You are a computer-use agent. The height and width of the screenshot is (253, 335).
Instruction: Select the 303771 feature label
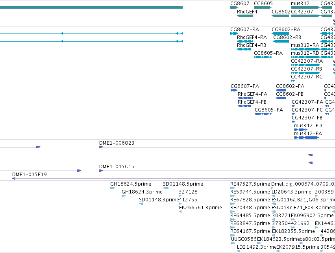coord(281,216)
